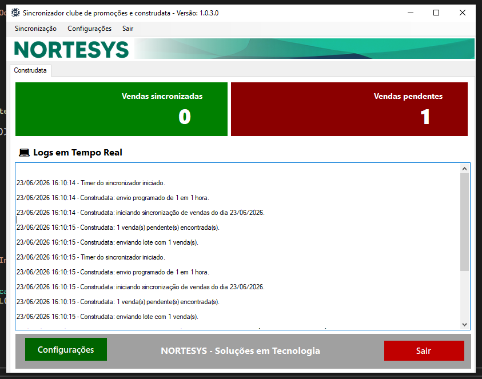Switch to the Construdata tab
The width and height of the screenshot is (482, 379).
[30, 70]
